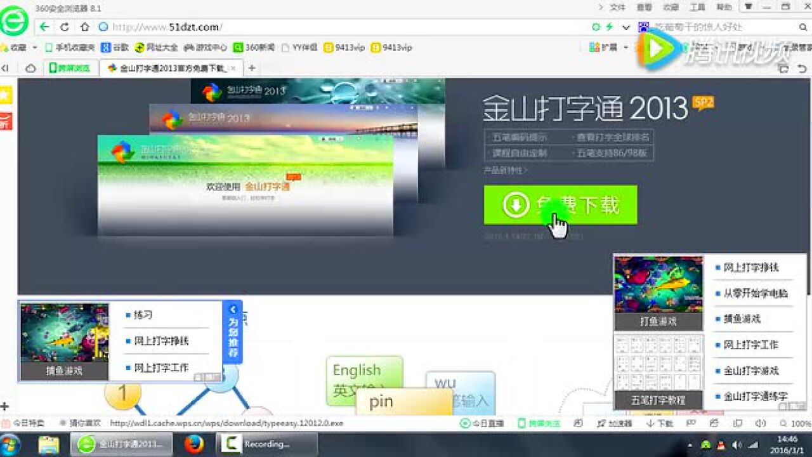Open the first 9413vip bookmark
Viewport: 812px width, 457px height.
point(344,48)
